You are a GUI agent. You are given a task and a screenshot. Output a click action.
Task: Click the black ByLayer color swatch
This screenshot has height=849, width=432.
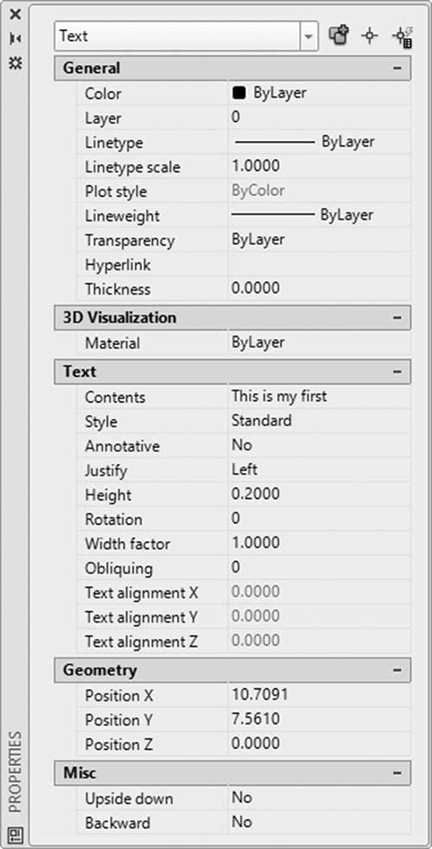pyautogui.click(x=238, y=93)
